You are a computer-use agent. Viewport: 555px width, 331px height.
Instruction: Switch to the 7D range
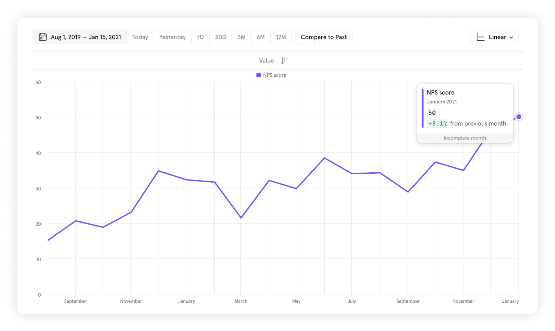pyautogui.click(x=200, y=37)
